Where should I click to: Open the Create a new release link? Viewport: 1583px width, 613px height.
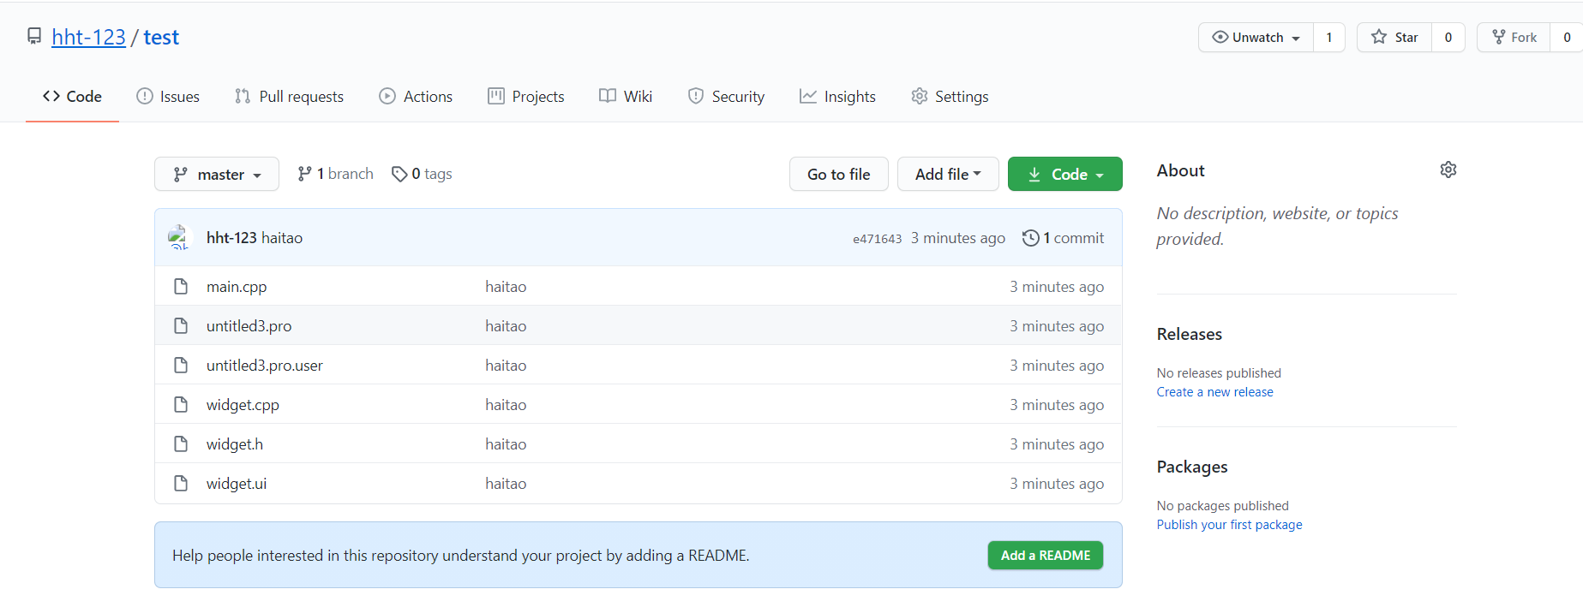(x=1214, y=391)
